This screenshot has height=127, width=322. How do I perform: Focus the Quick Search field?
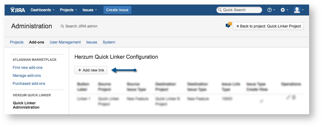coord(239,10)
